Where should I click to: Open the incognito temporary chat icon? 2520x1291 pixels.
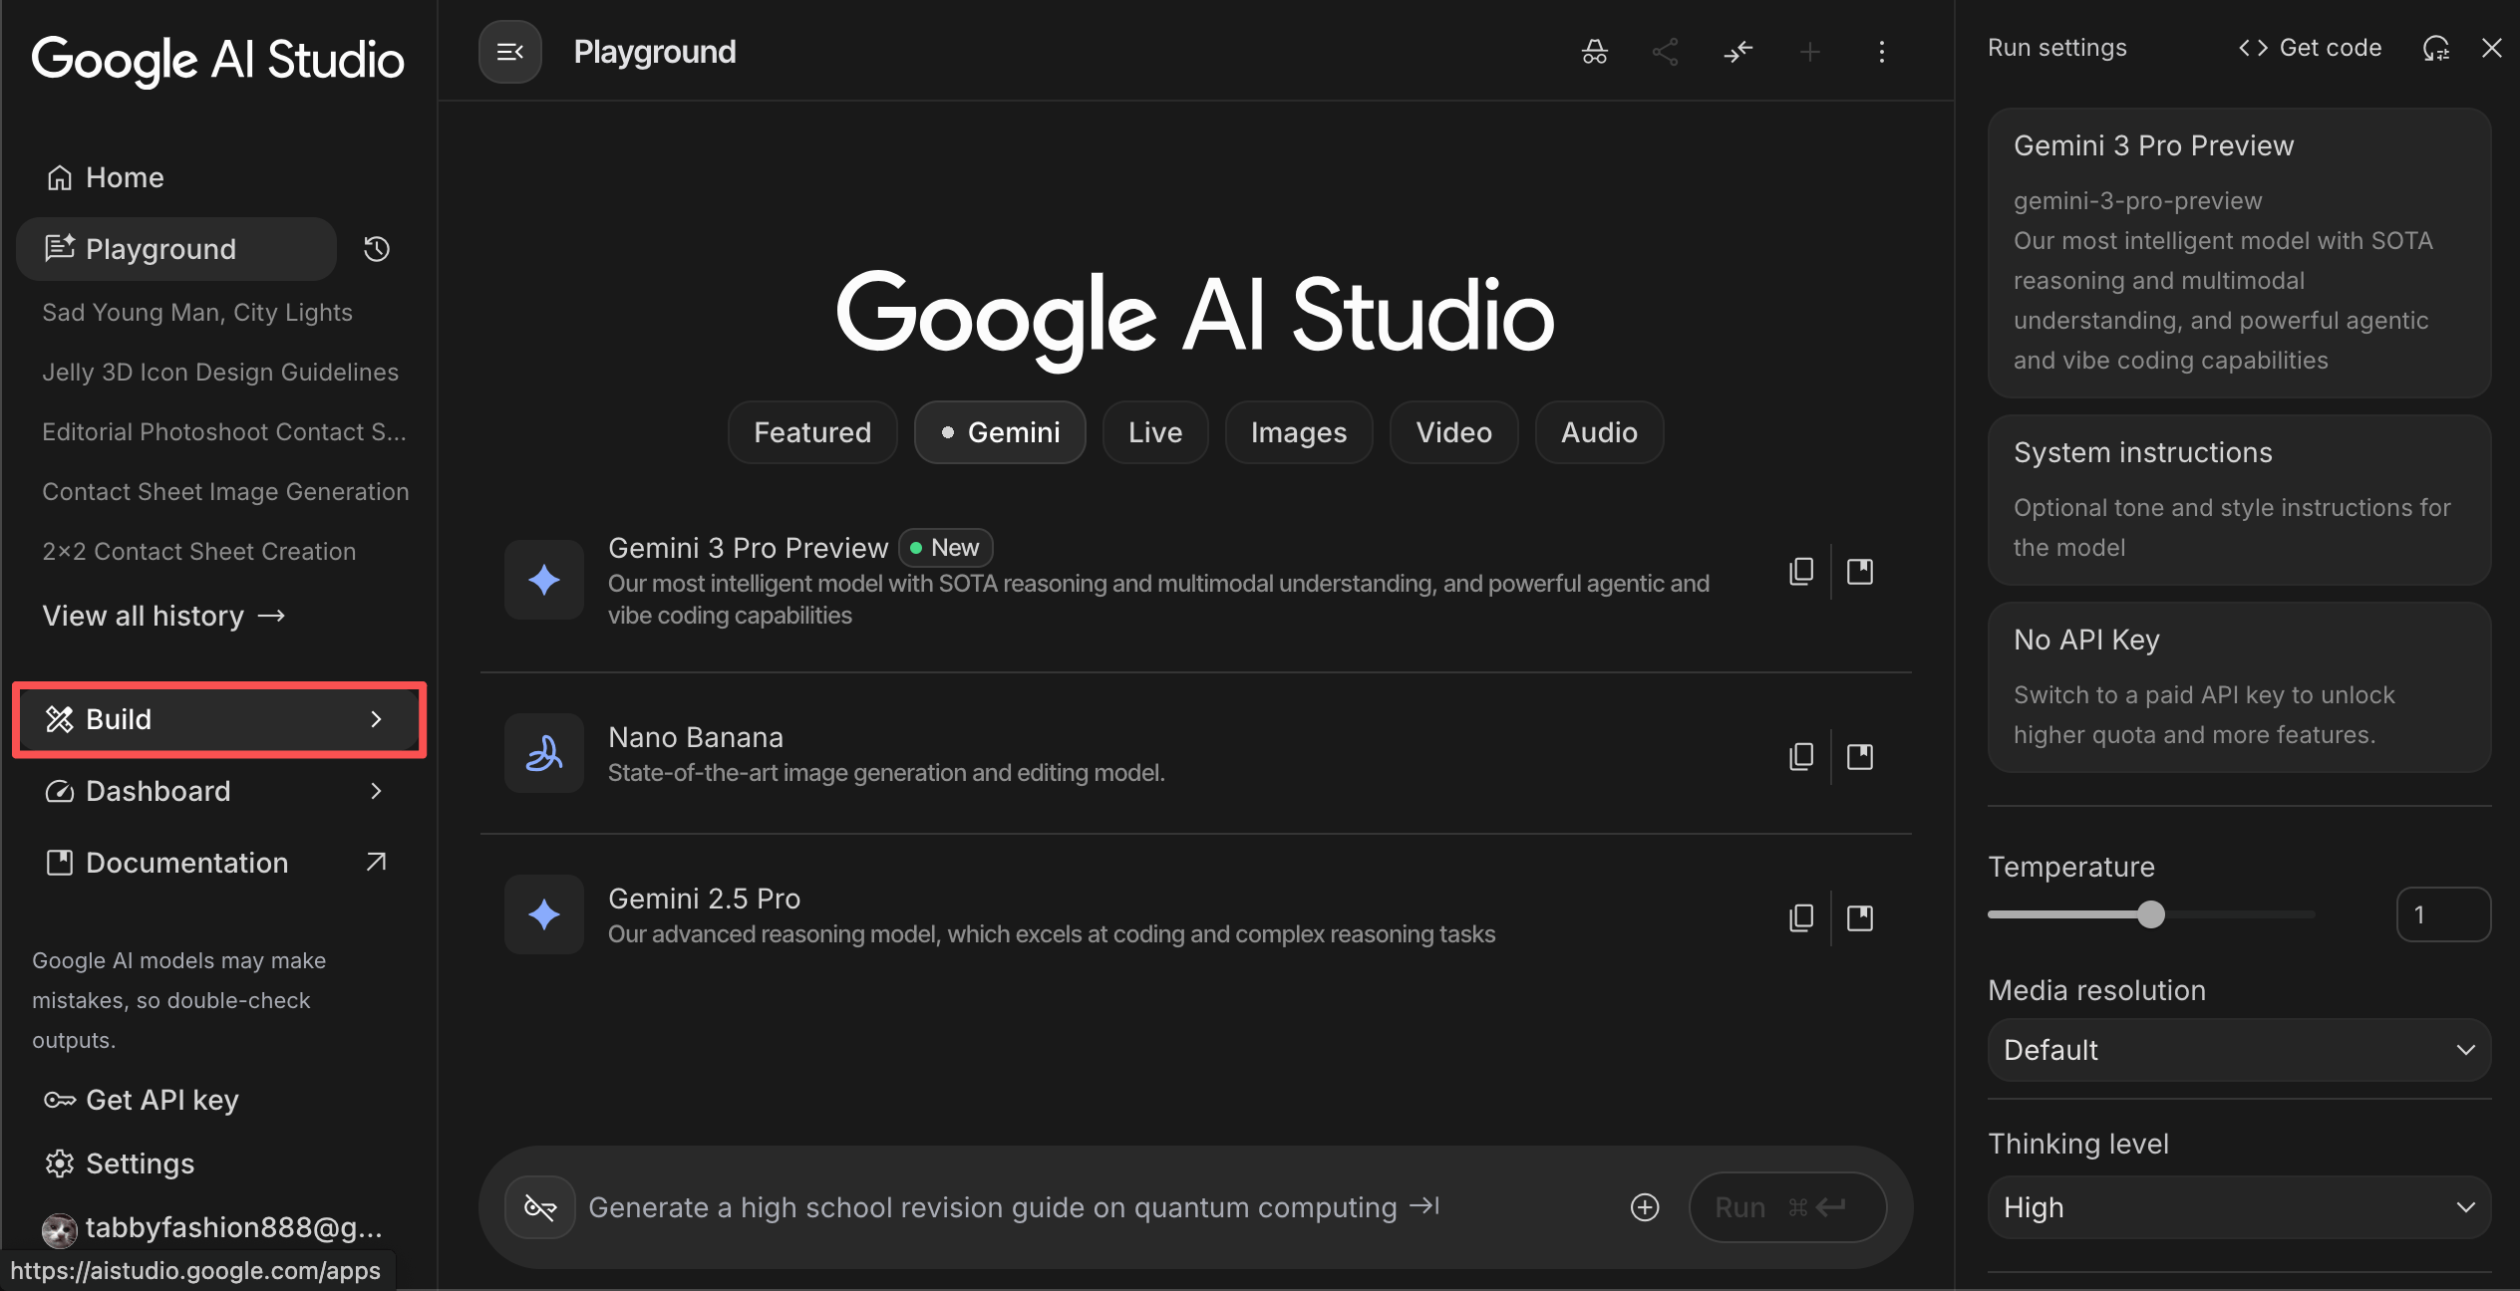coord(1594,52)
